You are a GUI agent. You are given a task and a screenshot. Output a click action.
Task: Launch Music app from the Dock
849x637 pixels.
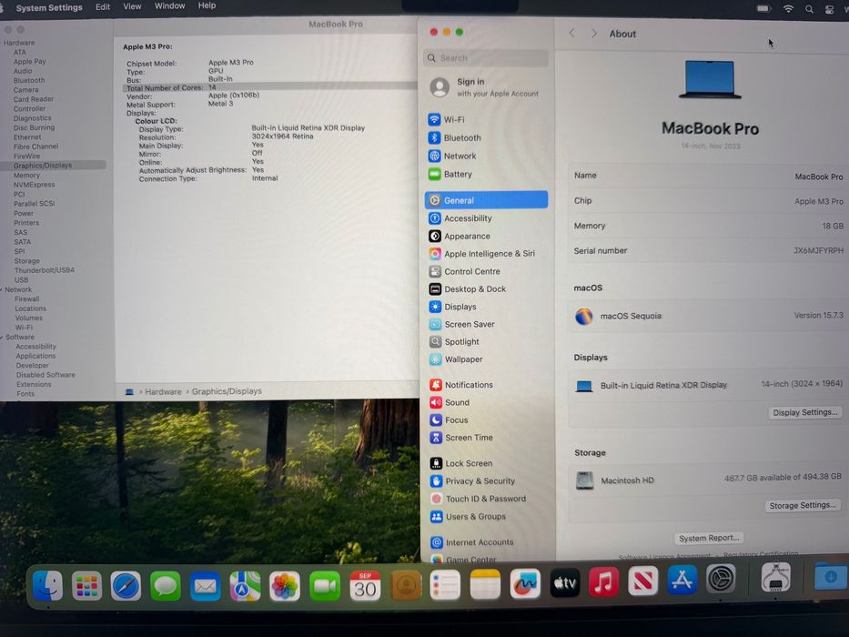click(x=603, y=581)
